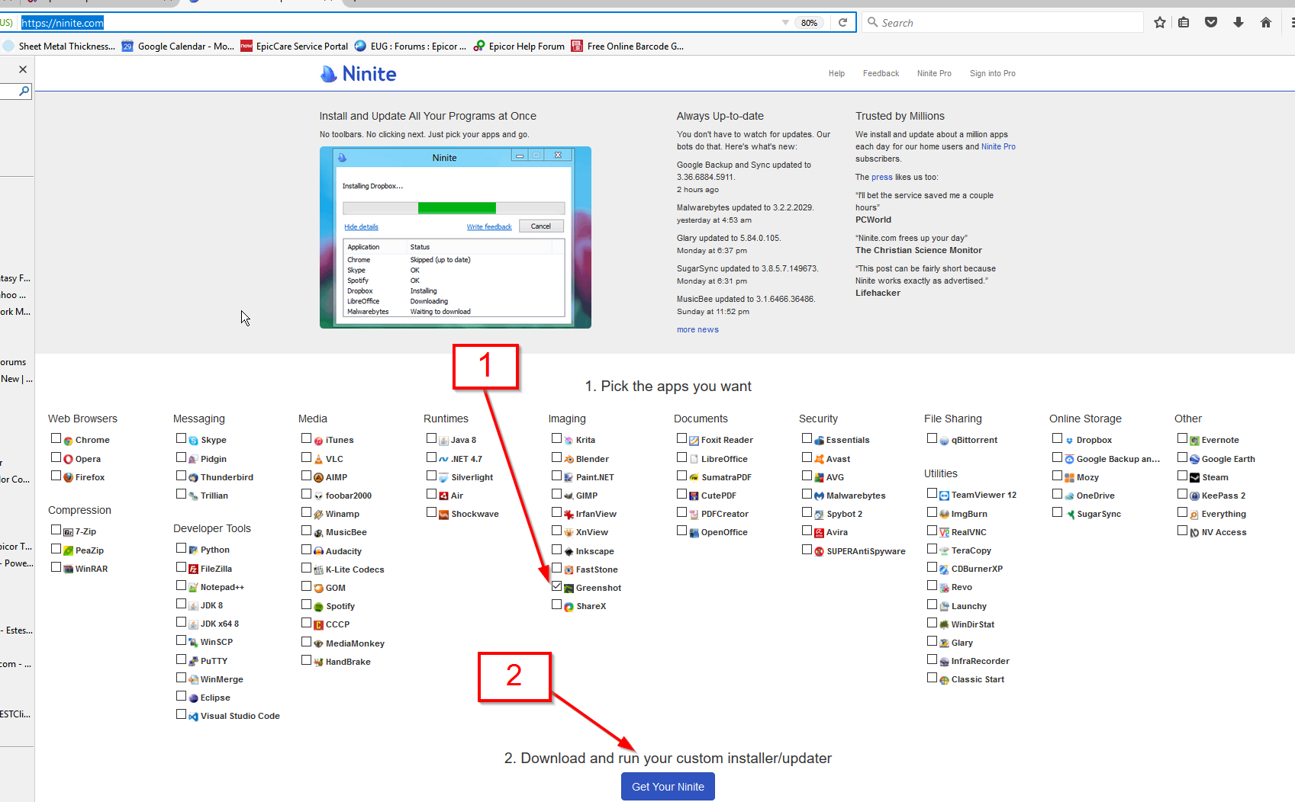The height and width of the screenshot is (802, 1295).
Task: Open Free Online Barcode bookmark
Action: [628, 47]
